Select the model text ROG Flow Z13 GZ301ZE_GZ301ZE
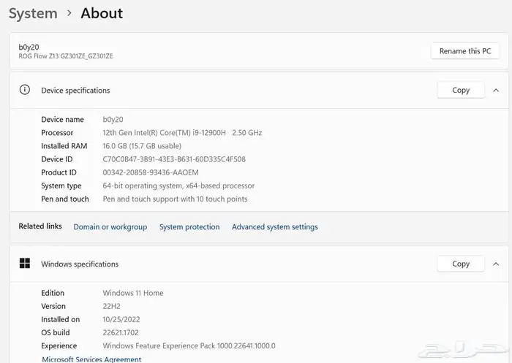 coord(66,56)
